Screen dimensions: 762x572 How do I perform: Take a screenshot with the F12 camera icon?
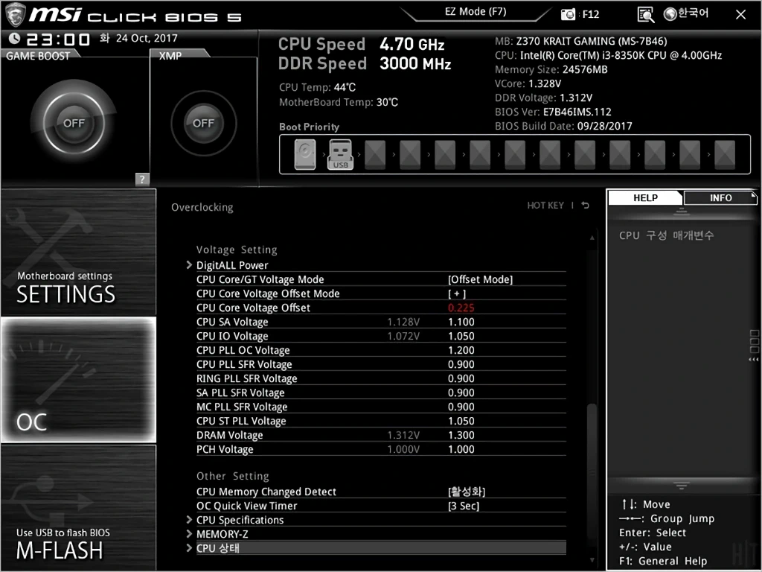pyautogui.click(x=568, y=15)
